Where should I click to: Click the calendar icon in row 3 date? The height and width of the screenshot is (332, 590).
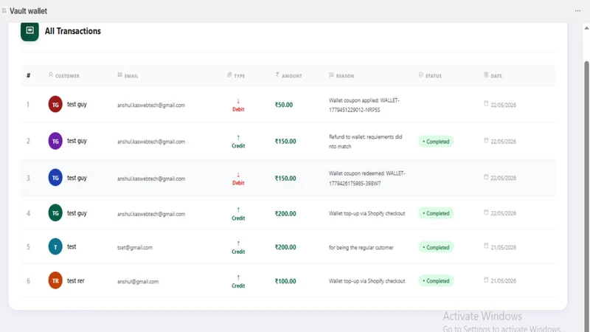pyautogui.click(x=486, y=177)
